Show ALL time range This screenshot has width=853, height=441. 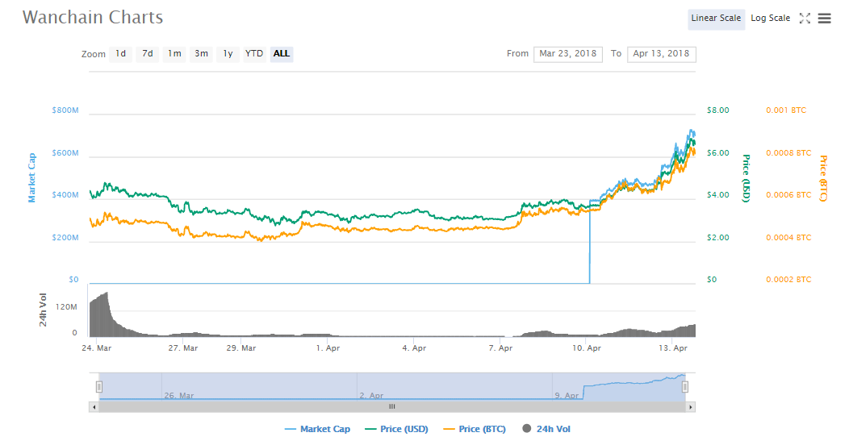click(x=282, y=54)
